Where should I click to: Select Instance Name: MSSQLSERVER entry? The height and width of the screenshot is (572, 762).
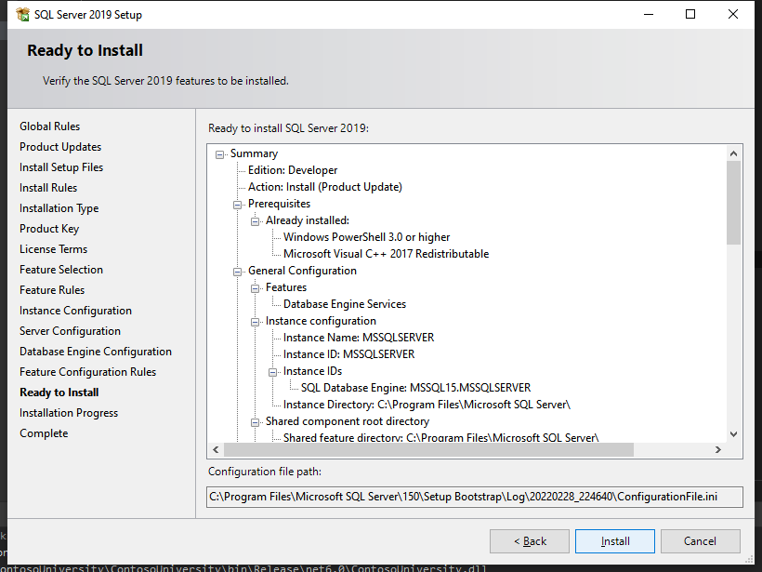pos(358,338)
